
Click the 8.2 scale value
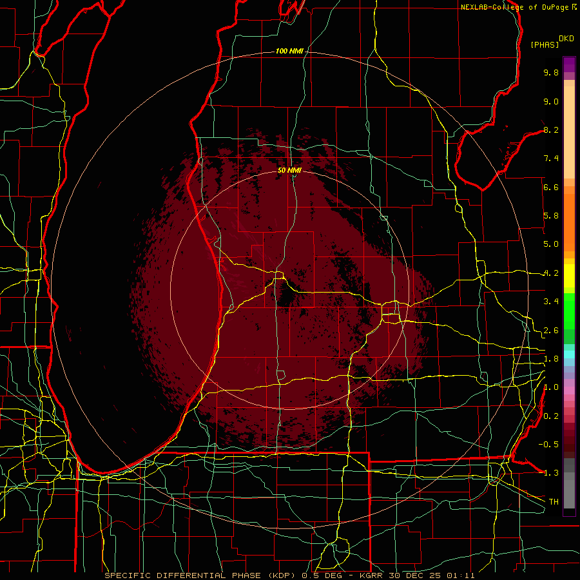[551, 130]
